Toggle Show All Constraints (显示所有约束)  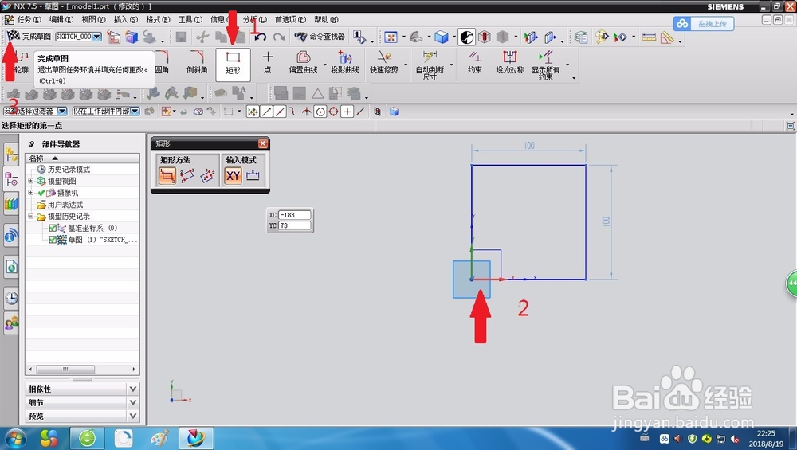click(x=545, y=65)
